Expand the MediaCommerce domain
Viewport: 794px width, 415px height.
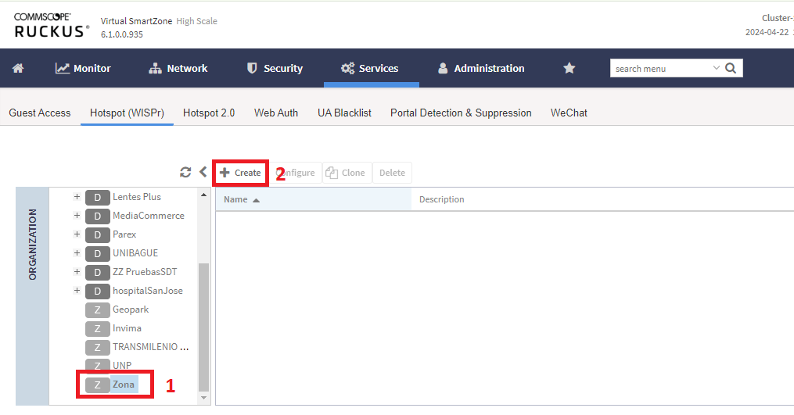[77, 215]
